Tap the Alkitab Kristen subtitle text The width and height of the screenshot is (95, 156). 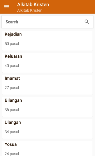(x=30, y=10)
